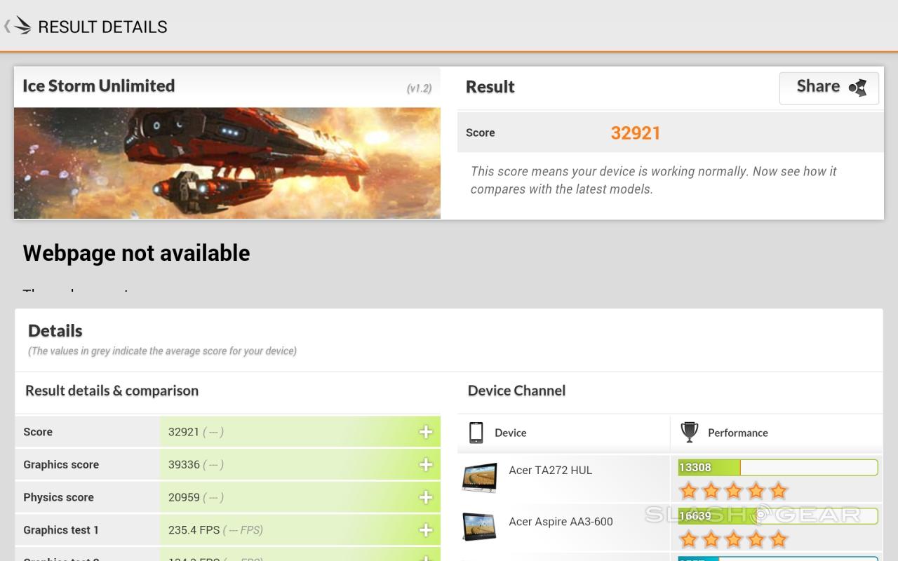Click the orange 32921 result score
898x561 pixels.
point(636,133)
